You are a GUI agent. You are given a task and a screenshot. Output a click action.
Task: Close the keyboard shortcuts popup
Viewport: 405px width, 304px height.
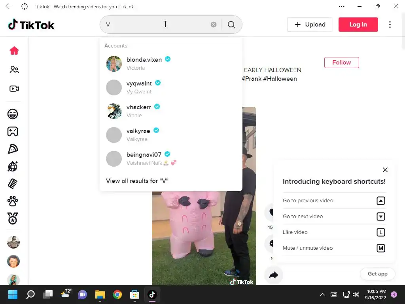385,170
